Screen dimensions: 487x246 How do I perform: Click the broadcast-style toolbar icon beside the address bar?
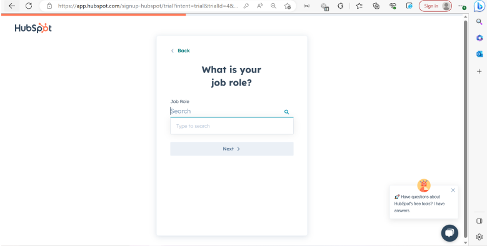pos(306,6)
